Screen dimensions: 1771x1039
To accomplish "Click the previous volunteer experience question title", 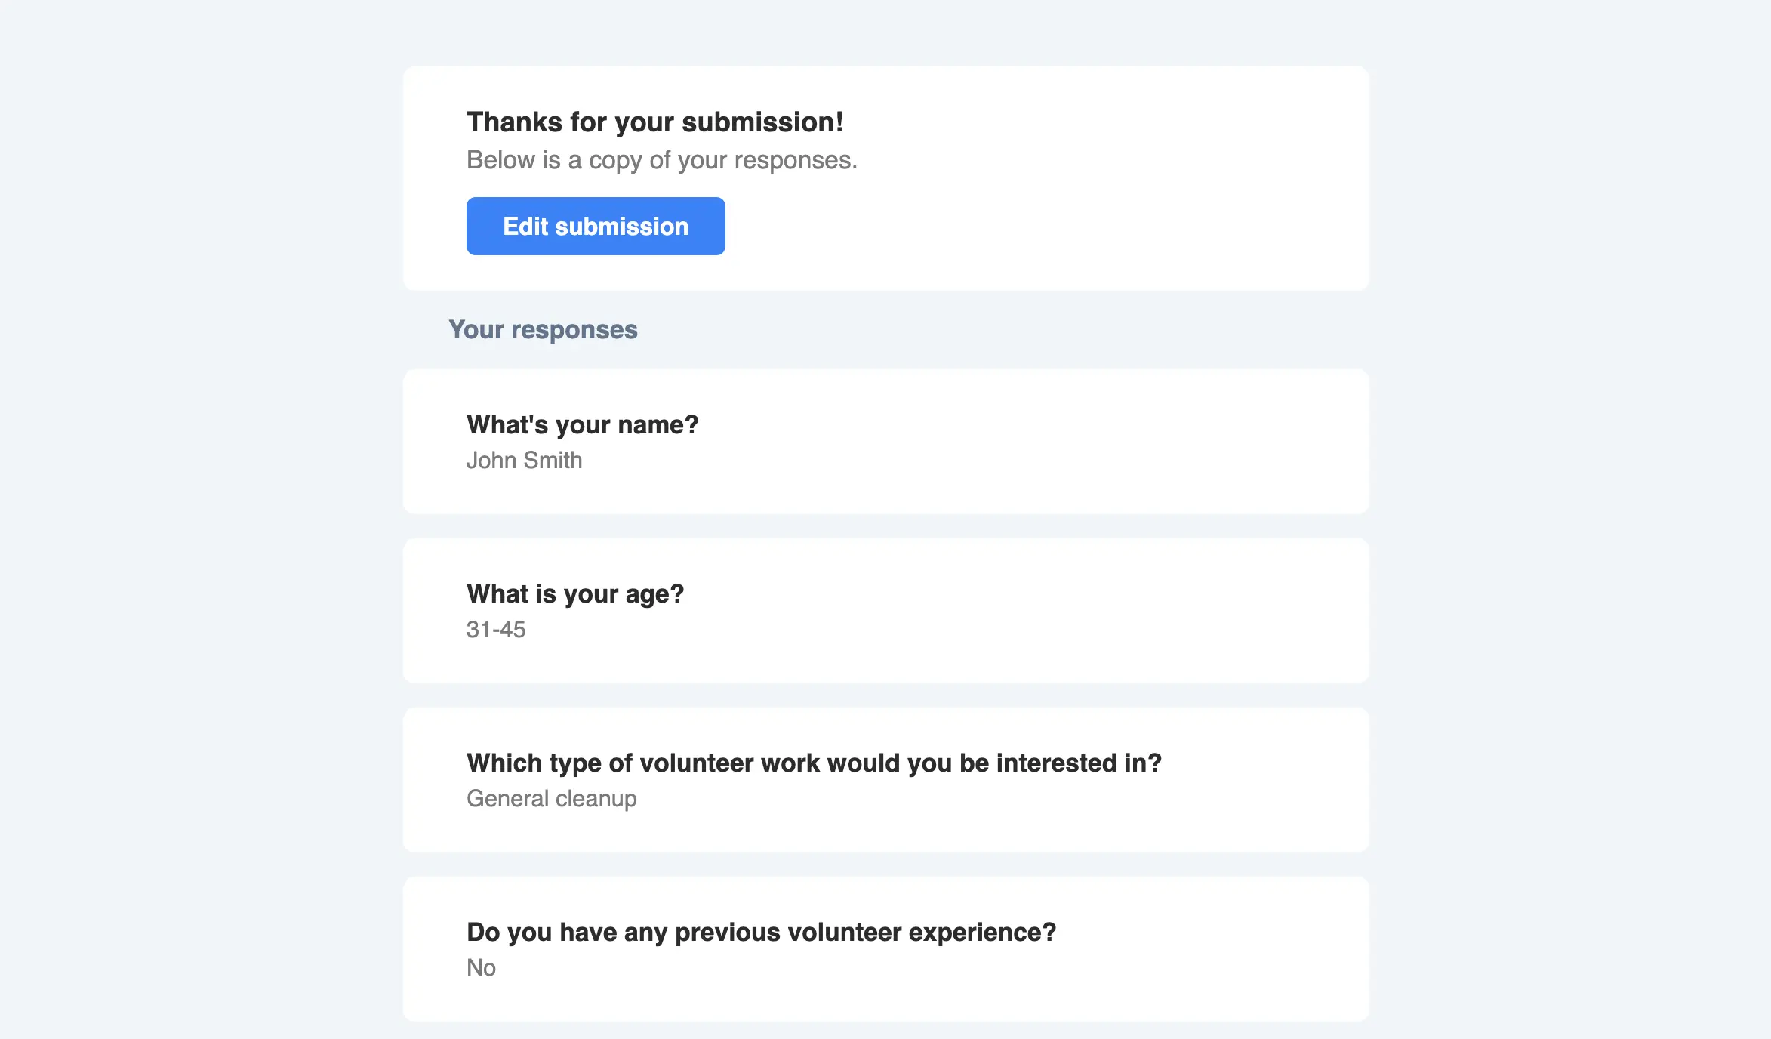I will (x=761, y=933).
